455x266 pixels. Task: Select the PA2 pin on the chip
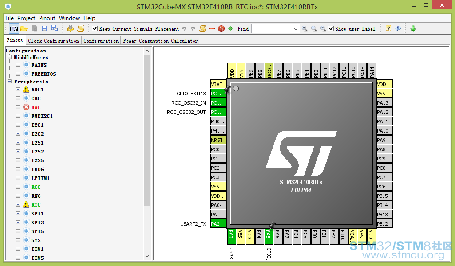click(218, 224)
